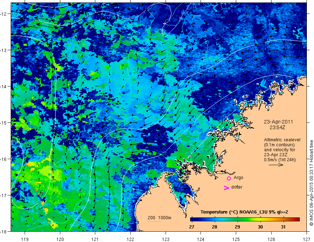This screenshot has width=314, height=242.
Task: Click the color bar label '28'
Action: tap(214, 227)
